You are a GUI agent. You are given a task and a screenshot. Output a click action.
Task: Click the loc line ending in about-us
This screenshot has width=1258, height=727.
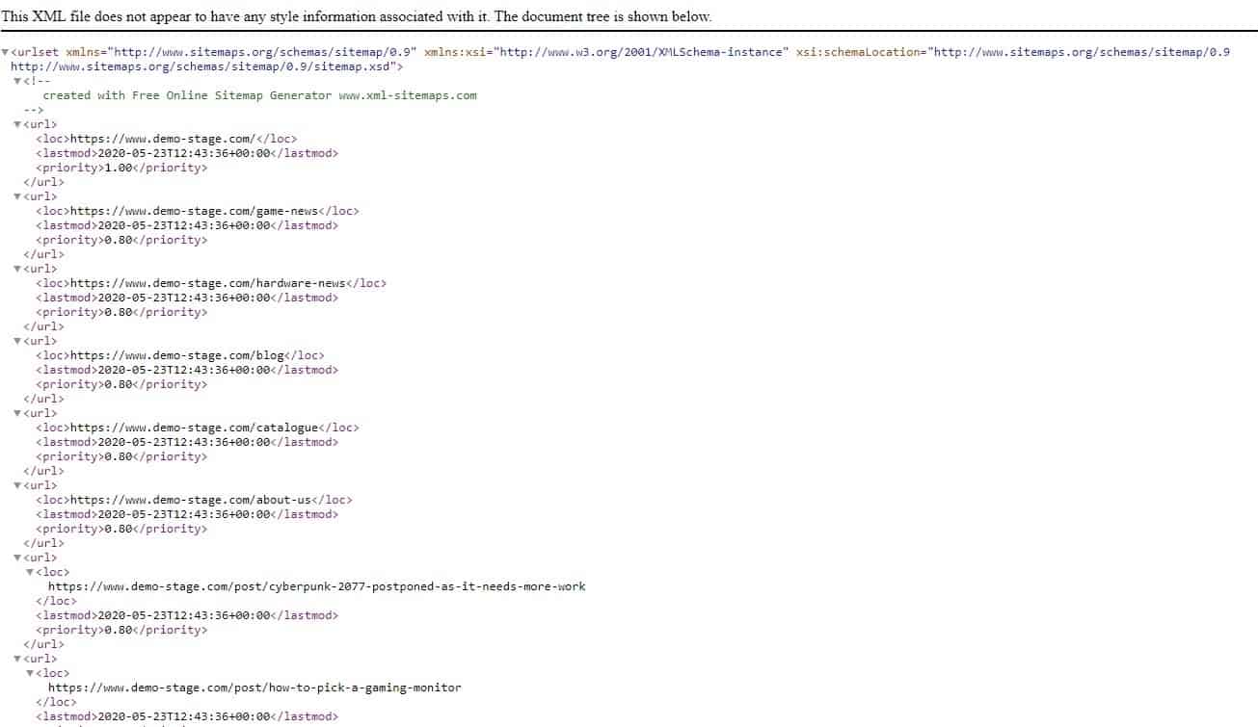194,500
